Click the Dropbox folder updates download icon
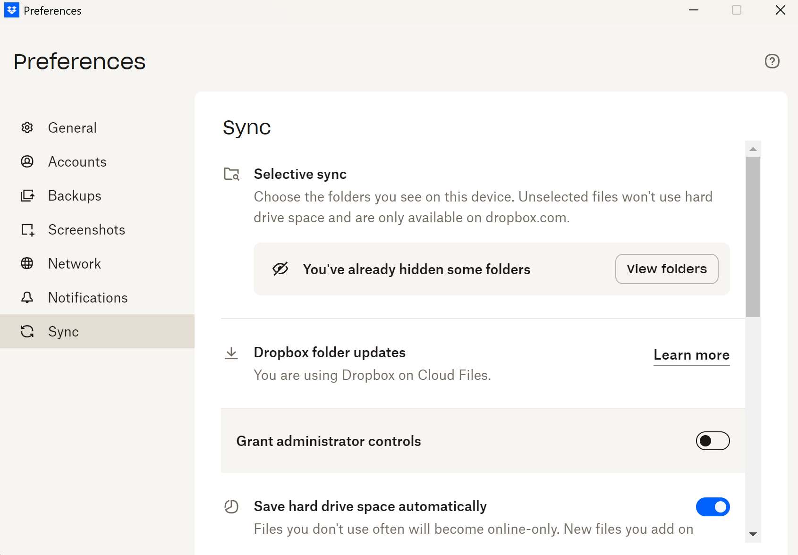This screenshot has height=555, width=798. coord(231,353)
